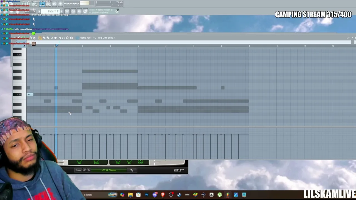This screenshot has height=200, width=356.
Task: Click the hint bubble icon beside Alt
Action: pyautogui.click(x=85, y=11)
